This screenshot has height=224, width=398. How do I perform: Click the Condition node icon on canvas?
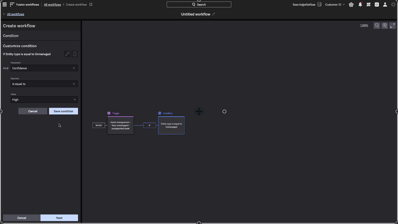160,113
